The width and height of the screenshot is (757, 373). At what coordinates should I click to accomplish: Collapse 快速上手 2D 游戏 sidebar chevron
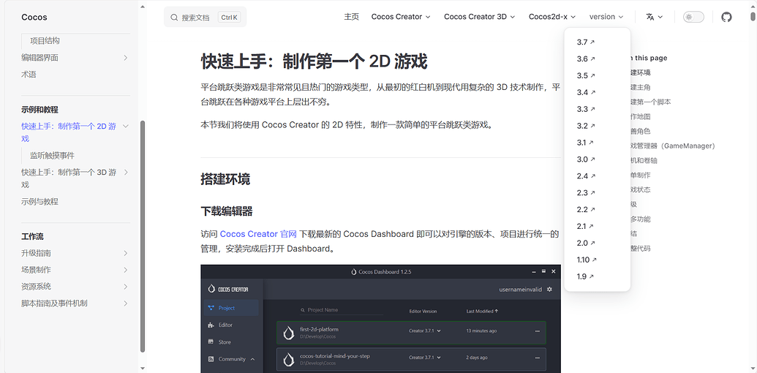coord(125,127)
